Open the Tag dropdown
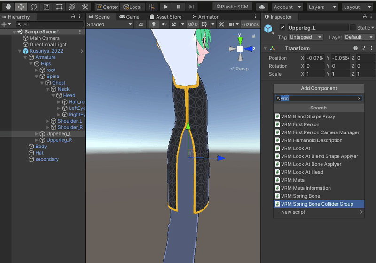The width and height of the screenshot is (376, 263). tap(306, 37)
